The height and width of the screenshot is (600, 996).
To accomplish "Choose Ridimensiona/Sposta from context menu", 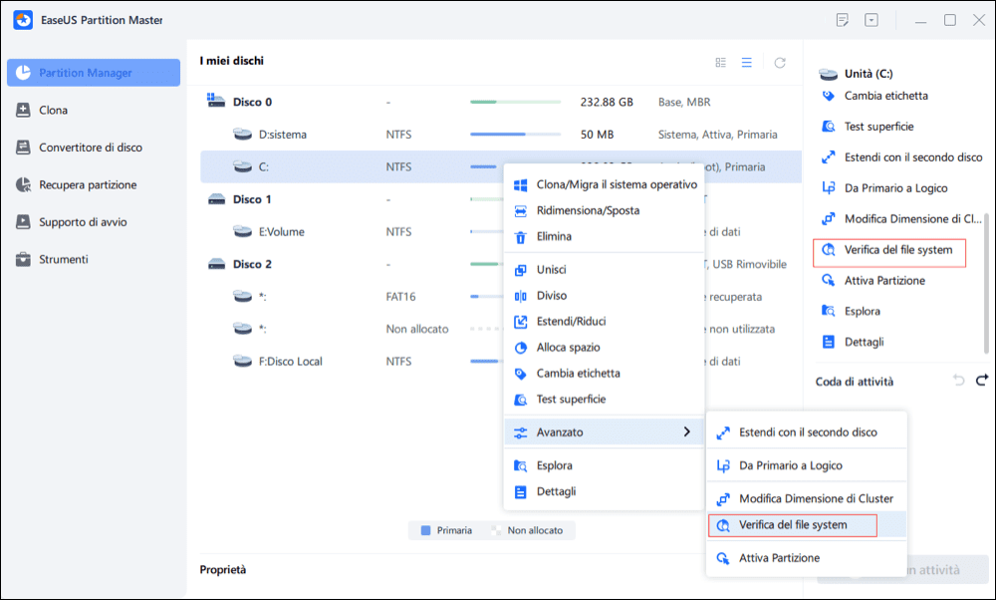I will point(605,210).
